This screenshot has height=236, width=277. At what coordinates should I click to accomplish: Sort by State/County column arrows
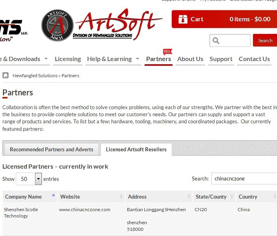pyautogui.click(x=232, y=196)
